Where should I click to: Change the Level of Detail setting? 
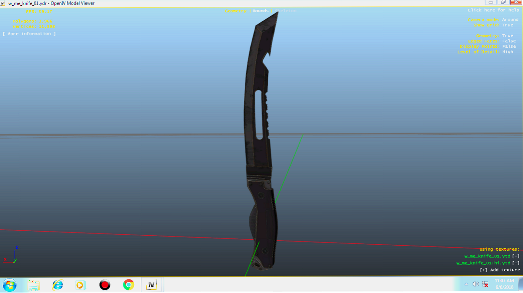[x=507, y=52]
